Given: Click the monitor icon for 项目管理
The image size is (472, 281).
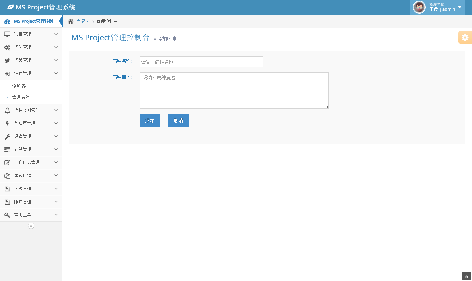Looking at the screenshot, I should click(7, 34).
